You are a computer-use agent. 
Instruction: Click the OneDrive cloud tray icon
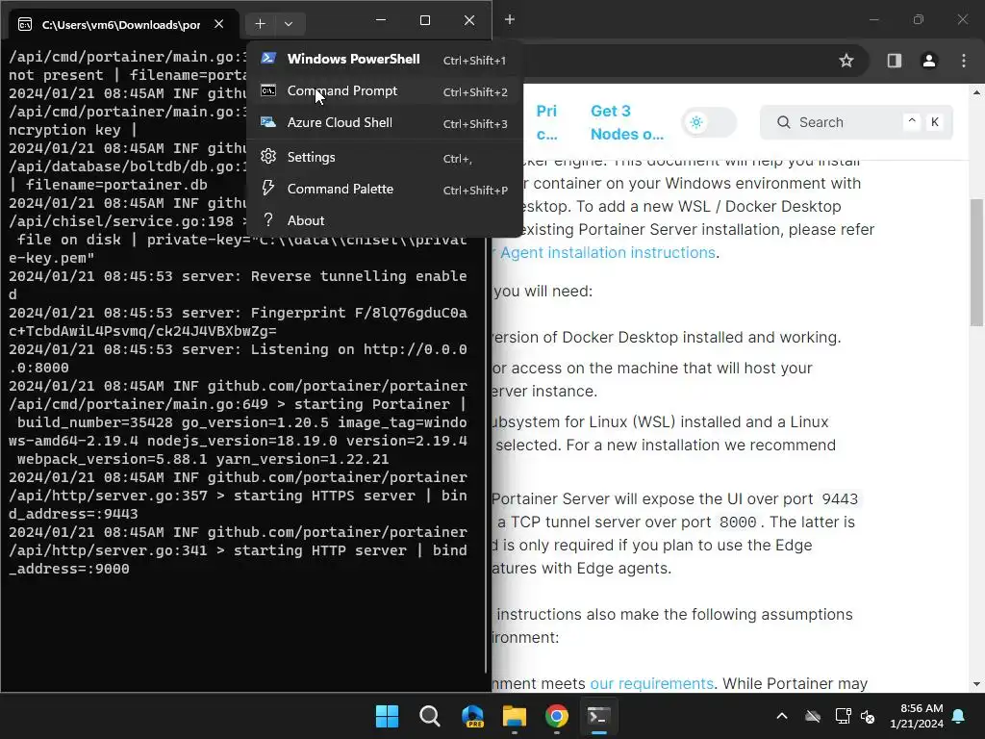pyautogui.click(x=813, y=716)
